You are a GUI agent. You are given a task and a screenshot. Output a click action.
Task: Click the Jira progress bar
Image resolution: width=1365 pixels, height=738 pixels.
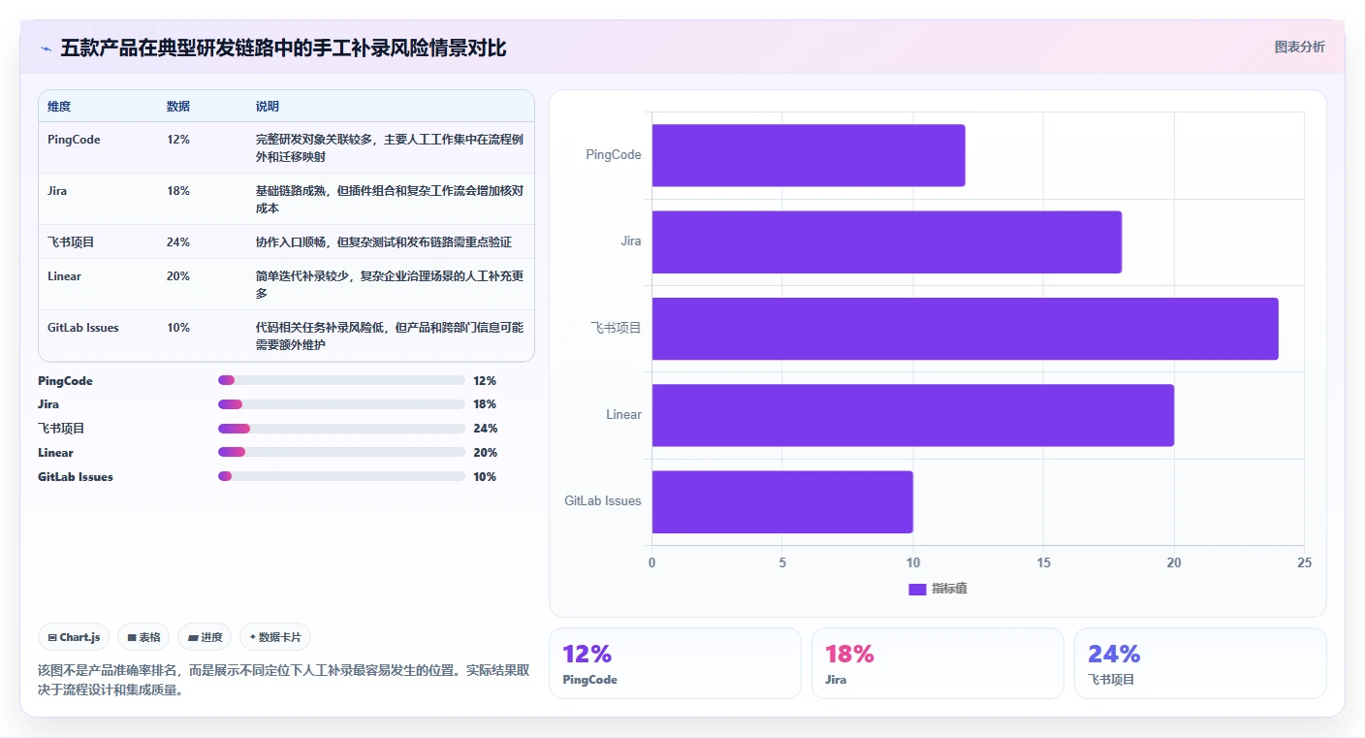(341, 404)
